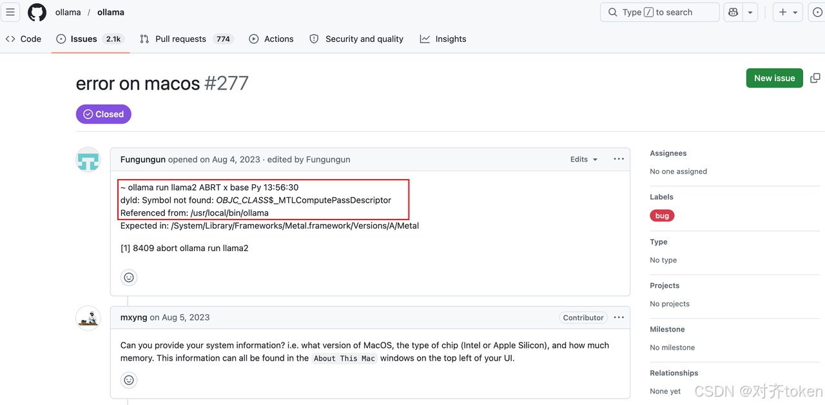
Task: Switch to the Security and quality tab
Action: click(x=356, y=39)
